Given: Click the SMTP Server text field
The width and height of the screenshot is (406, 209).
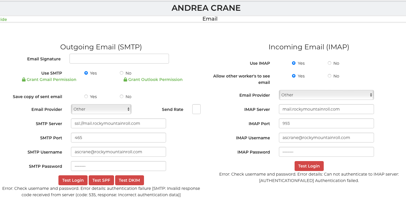Looking at the screenshot, I should (118, 123).
